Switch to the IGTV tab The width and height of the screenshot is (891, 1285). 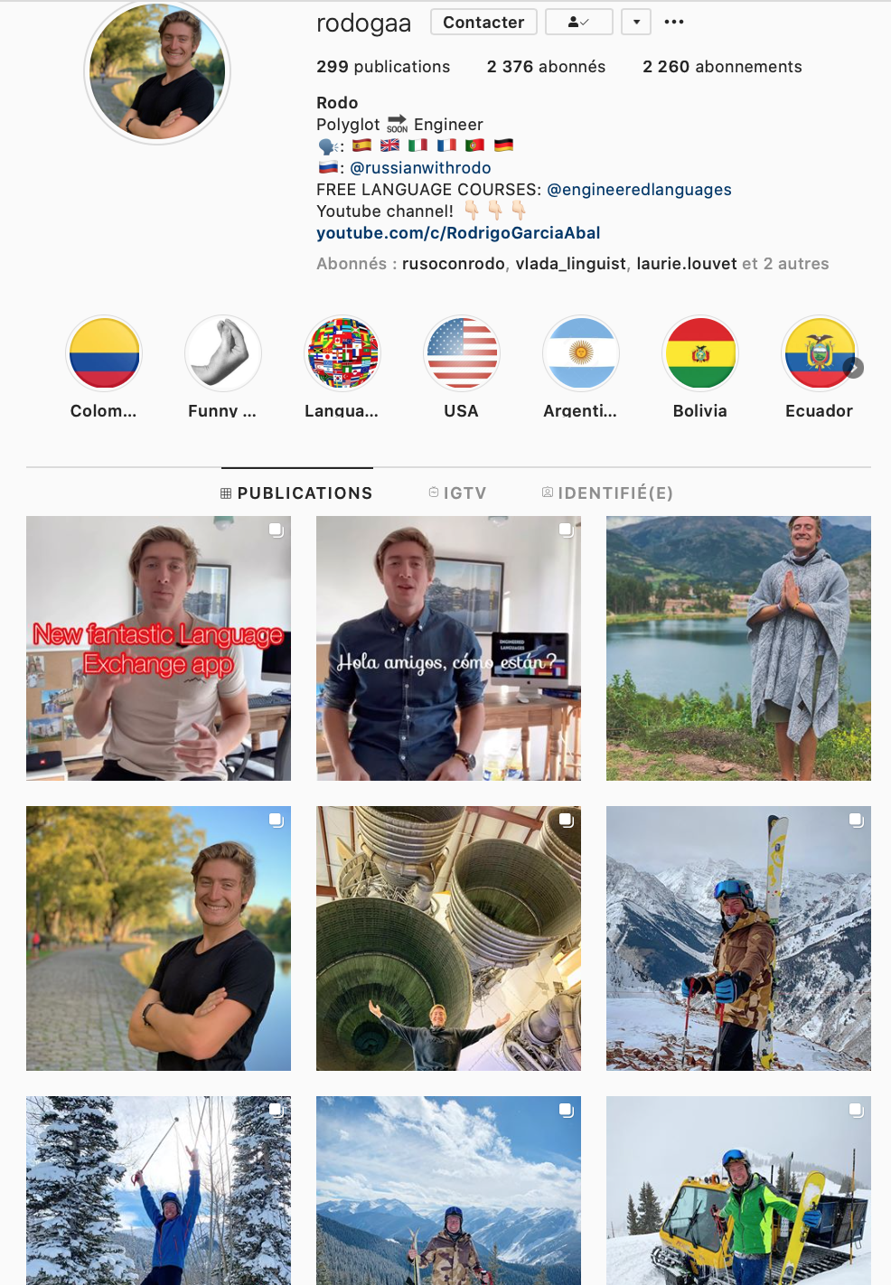coord(457,492)
